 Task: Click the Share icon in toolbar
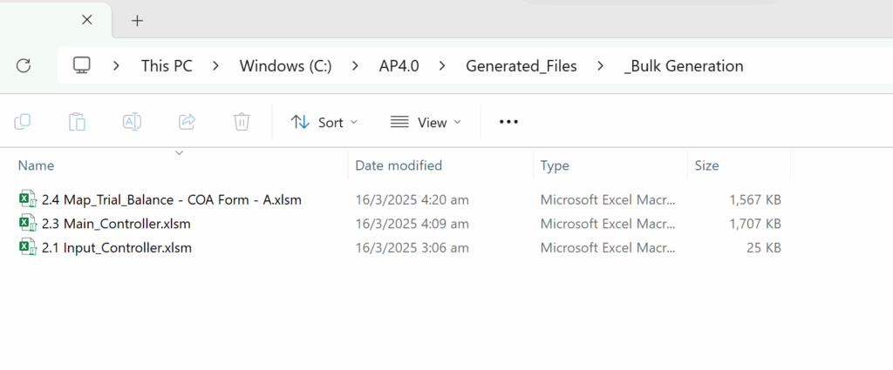[x=187, y=122]
